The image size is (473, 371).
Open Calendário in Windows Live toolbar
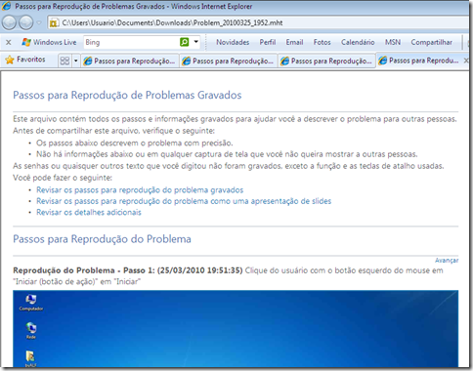pyautogui.click(x=358, y=42)
